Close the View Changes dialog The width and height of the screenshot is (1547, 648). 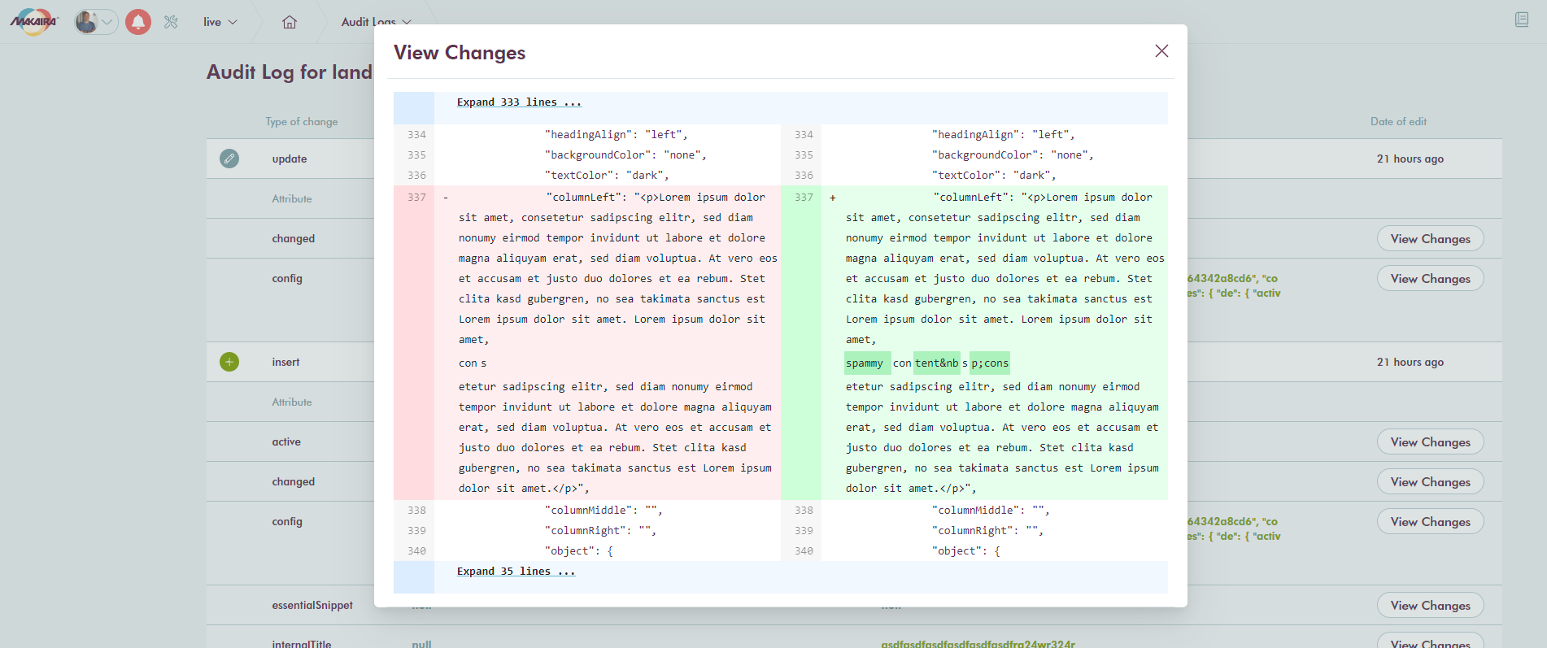point(1161,51)
